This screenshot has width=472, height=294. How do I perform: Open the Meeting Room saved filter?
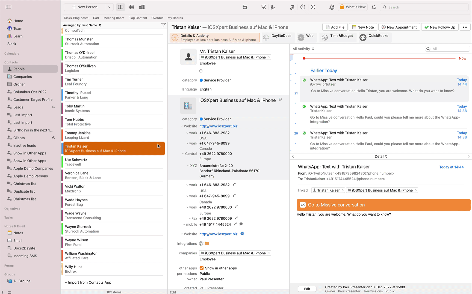click(114, 18)
